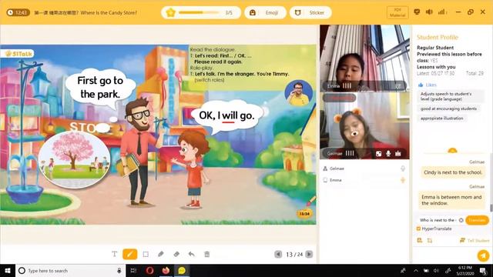Open Opera browser from taskbar
Image resolution: width=493 pixels, height=277 pixels.
click(x=149, y=270)
